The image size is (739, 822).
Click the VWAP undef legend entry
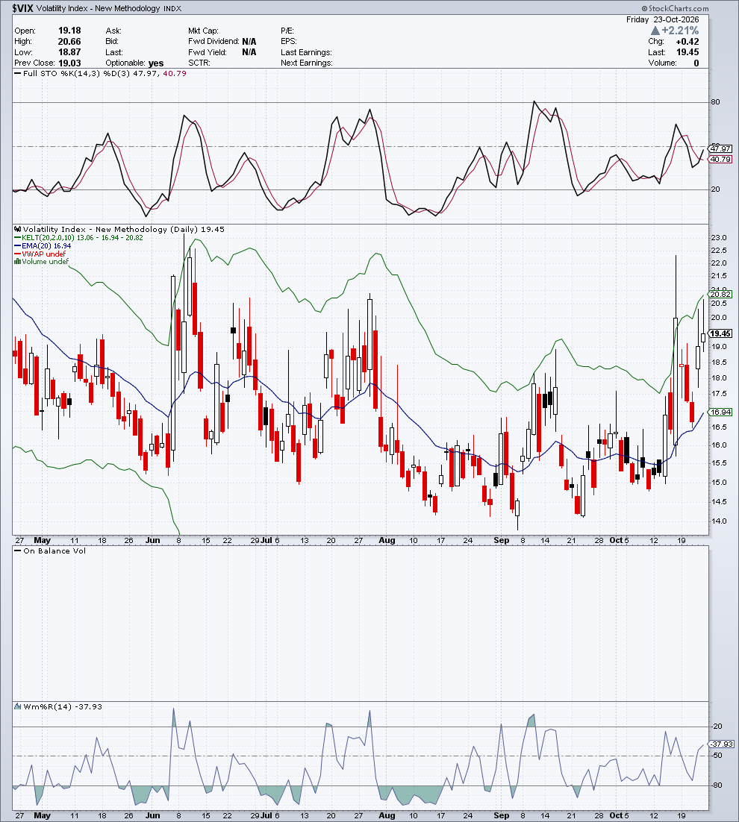(x=40, y=254)
